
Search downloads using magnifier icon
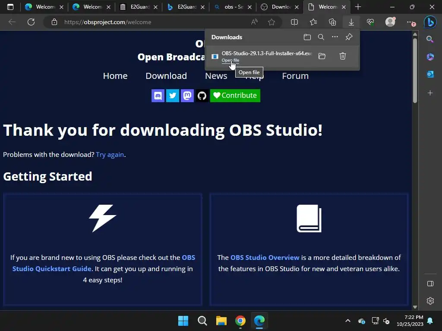tap(321, 37)
